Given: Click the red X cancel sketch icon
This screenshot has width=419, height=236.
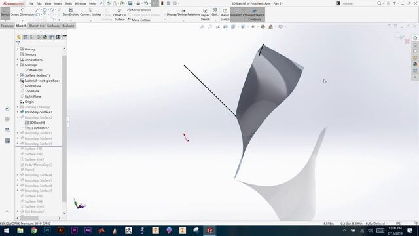Looking at the screenshot, I should click(x=407, y=41).
